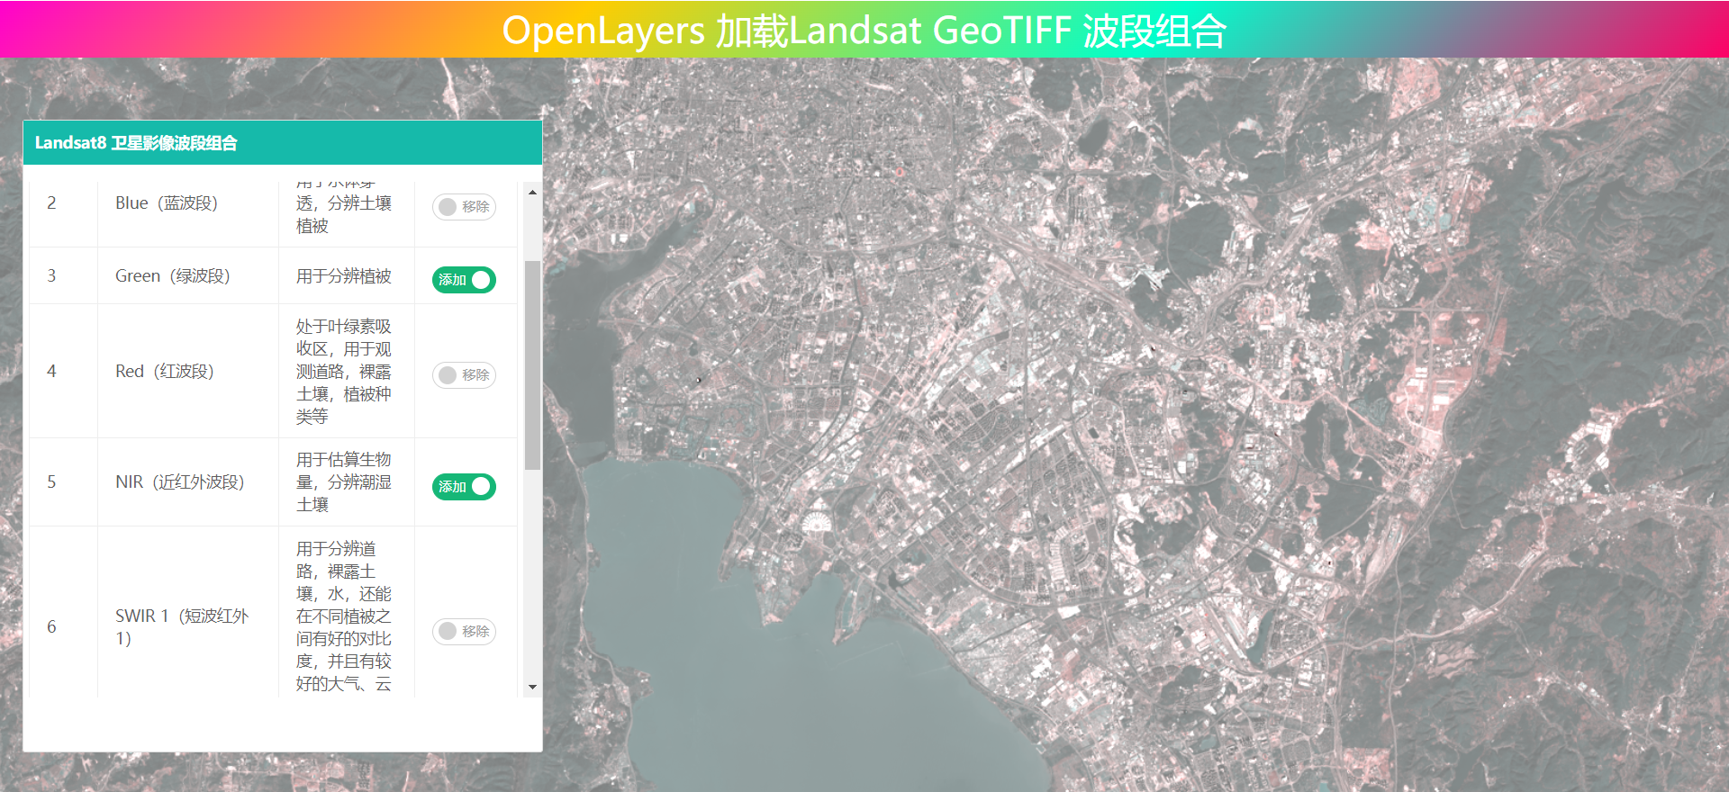Turn off the NIR band switch
The height and width of the screenshot is (792, 1729).
tap(464, 487)
